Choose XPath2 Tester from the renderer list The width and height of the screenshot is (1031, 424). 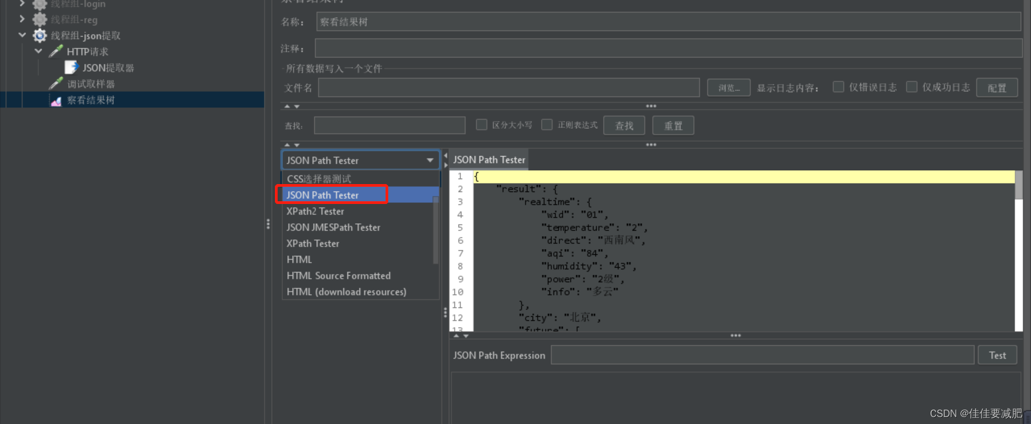coord(358,211)
